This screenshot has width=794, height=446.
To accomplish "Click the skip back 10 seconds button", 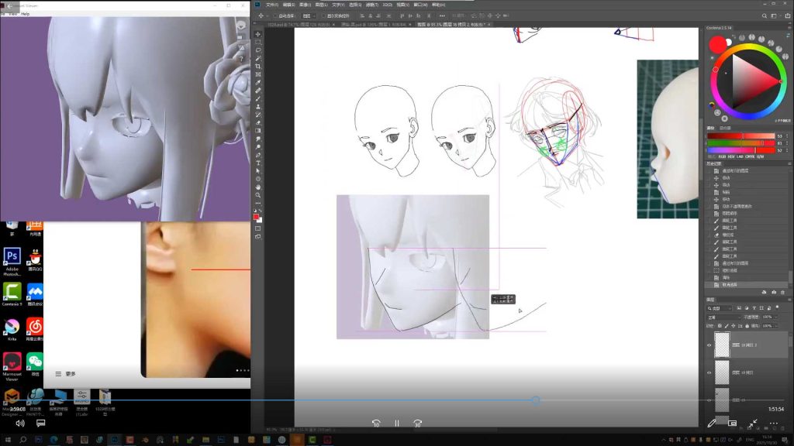I will point(376,424).
